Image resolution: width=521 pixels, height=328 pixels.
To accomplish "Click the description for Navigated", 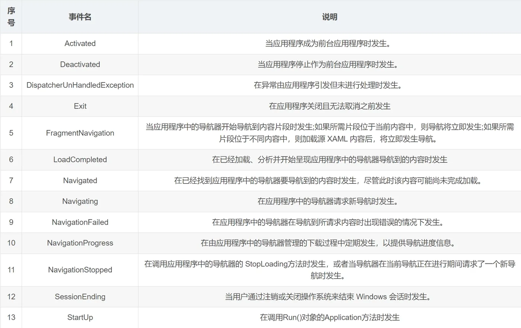I will pos(329,181).
